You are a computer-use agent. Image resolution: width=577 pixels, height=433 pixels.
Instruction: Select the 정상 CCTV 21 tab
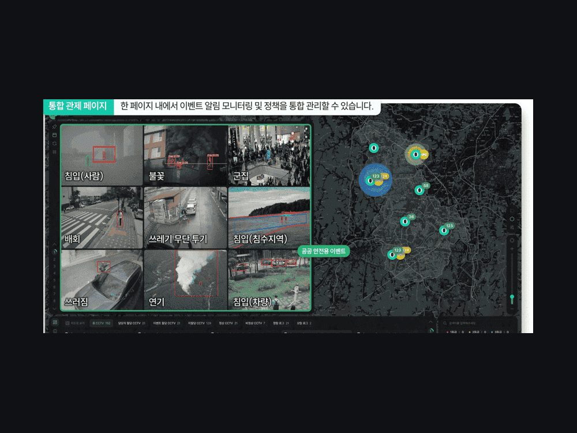(x=228, y=323)
